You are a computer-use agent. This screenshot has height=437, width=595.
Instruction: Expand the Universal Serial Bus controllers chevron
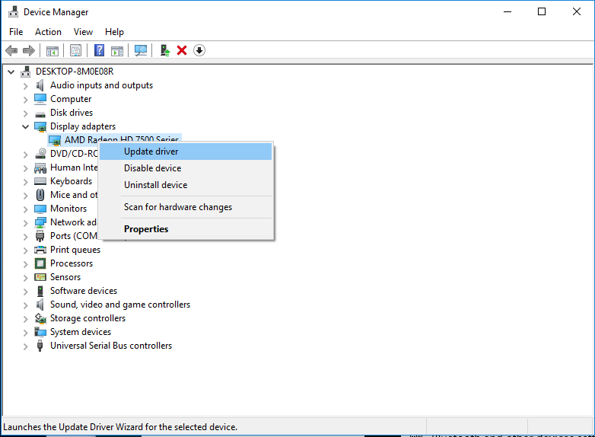(25, 346)
